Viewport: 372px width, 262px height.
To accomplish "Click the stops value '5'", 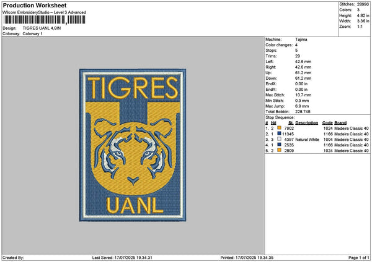I will tap(296, 51).
